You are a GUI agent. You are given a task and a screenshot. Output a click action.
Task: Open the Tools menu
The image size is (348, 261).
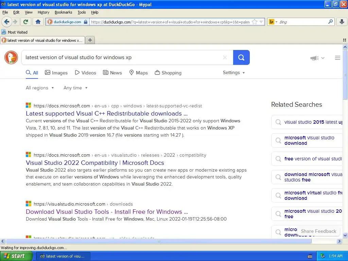point(82,13)
